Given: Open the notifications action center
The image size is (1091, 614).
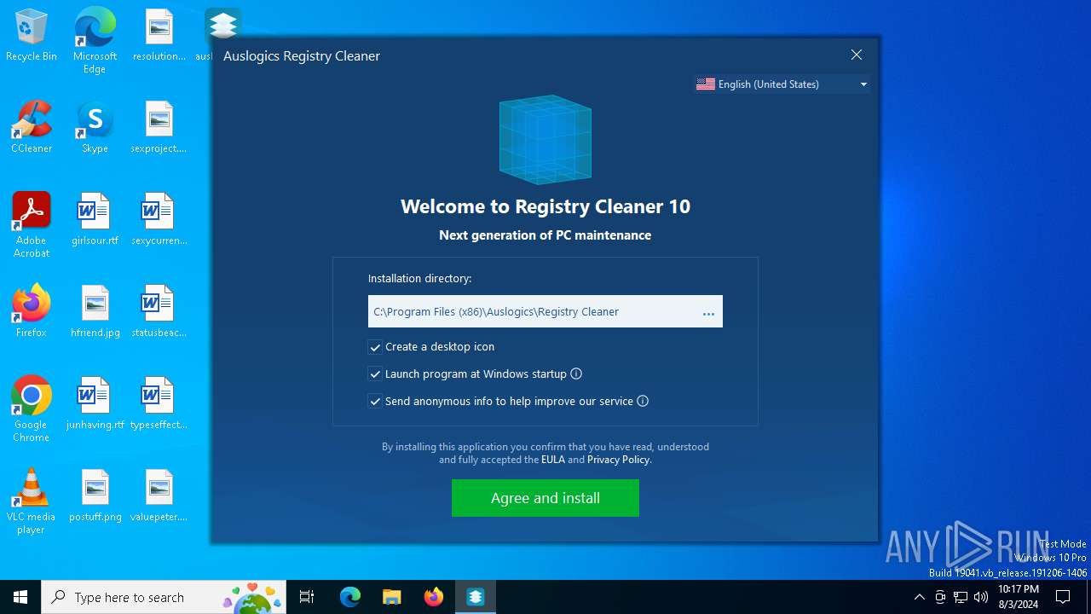Looking at the screenshot, I should tap(1063, 597).
